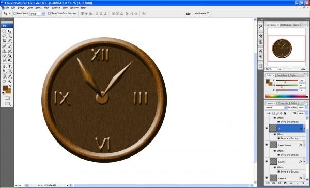The height and width of the screenshot is (188, 310).
Task: Select the Zoom tool
Action: pyautogui.click(x=9, y=81)
